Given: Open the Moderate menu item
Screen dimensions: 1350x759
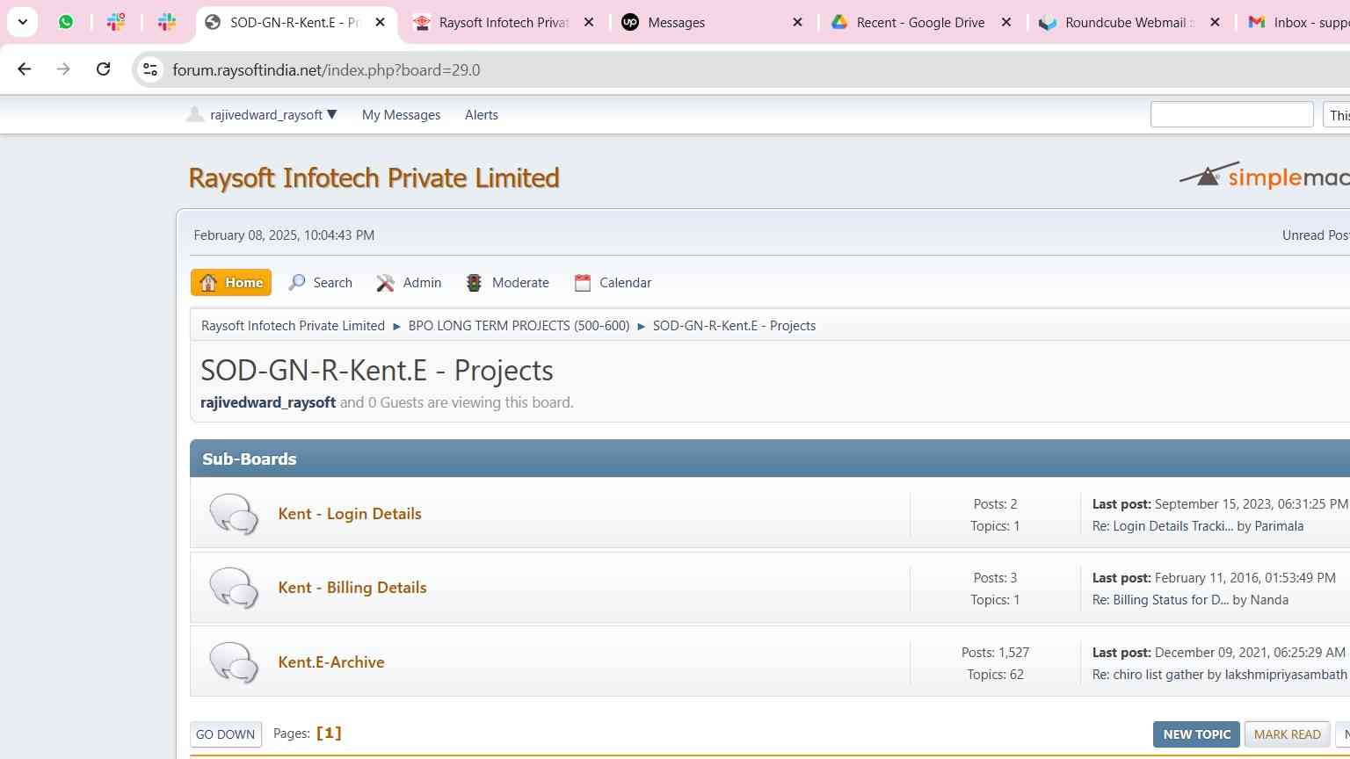Looking at the screenshot, I should [507, 283].
